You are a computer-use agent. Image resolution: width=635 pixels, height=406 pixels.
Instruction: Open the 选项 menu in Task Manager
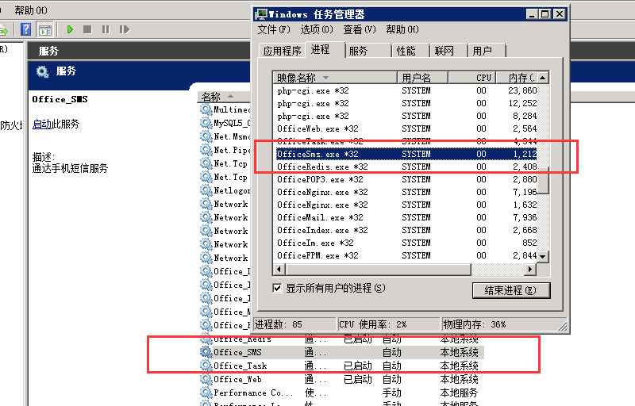coord(316,29)
